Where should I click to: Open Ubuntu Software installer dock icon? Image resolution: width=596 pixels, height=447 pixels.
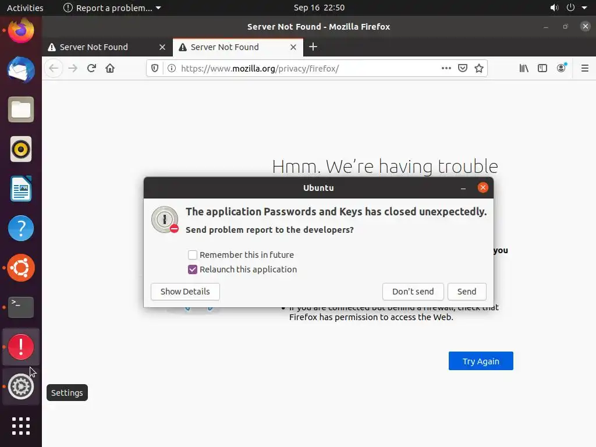[x=21, y=268]
